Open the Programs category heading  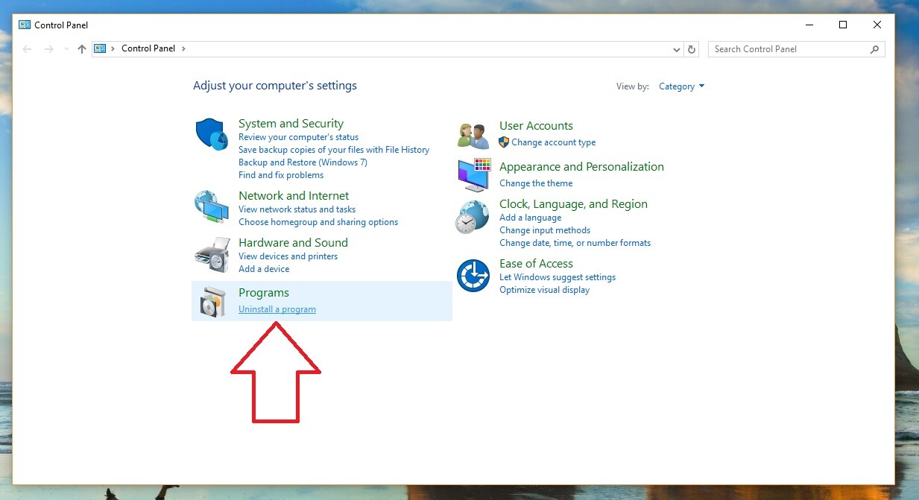tap(264, 293)
